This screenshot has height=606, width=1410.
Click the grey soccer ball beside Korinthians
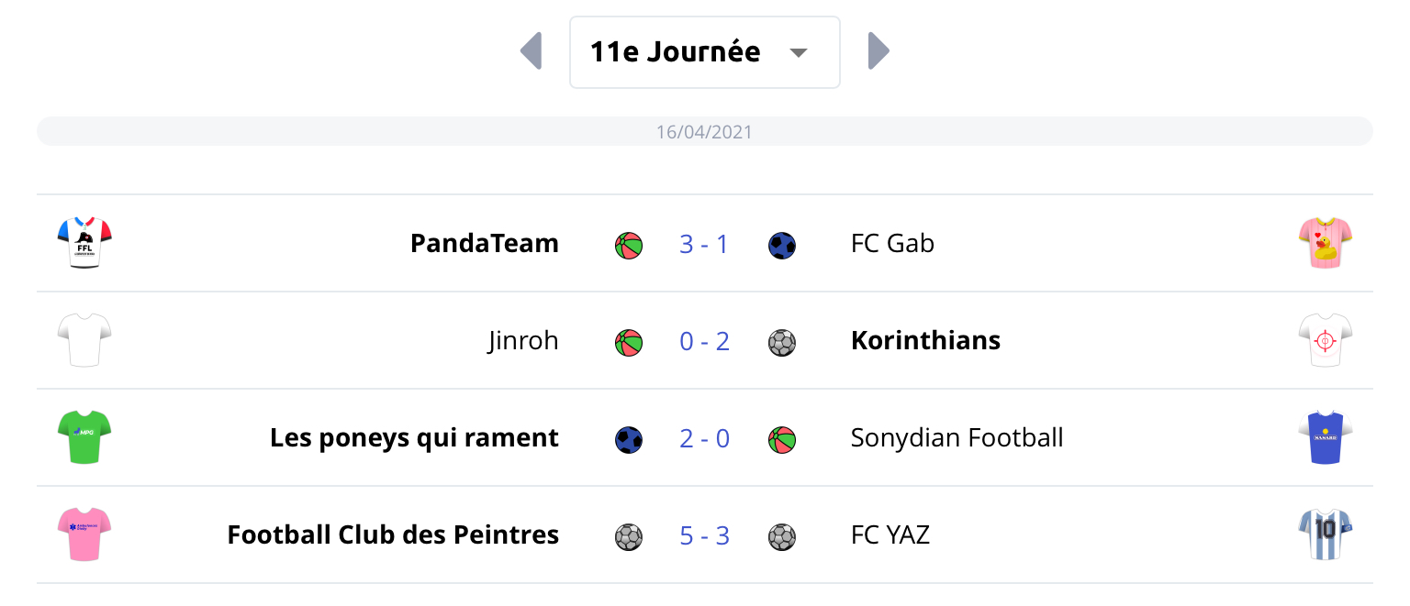coord(782,343)
